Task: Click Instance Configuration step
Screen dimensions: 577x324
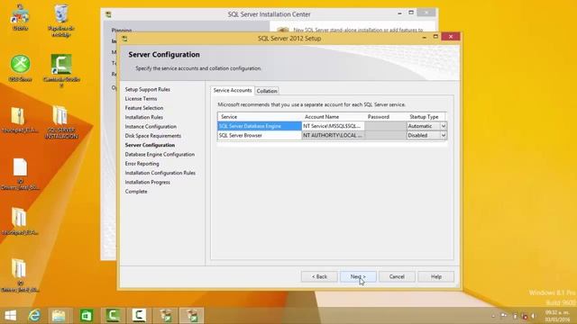Action: (x=151, y=126)
